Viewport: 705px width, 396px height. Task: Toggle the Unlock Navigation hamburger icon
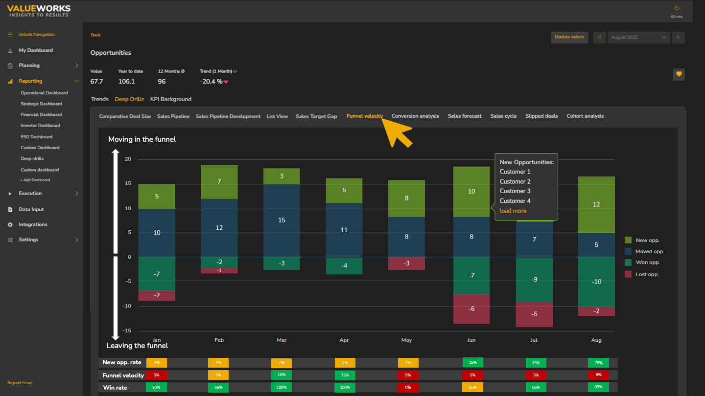(x=10, y=35)
